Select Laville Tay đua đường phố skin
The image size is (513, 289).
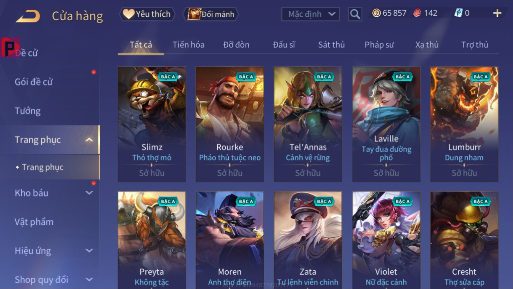coord(386,124)
